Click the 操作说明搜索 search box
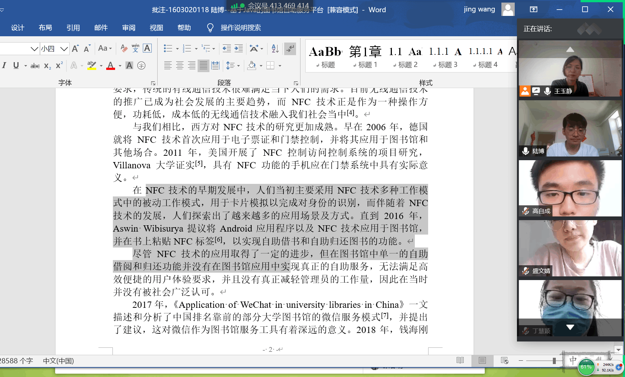The height and width of the screenshot is (377, 625). [241, 28]
